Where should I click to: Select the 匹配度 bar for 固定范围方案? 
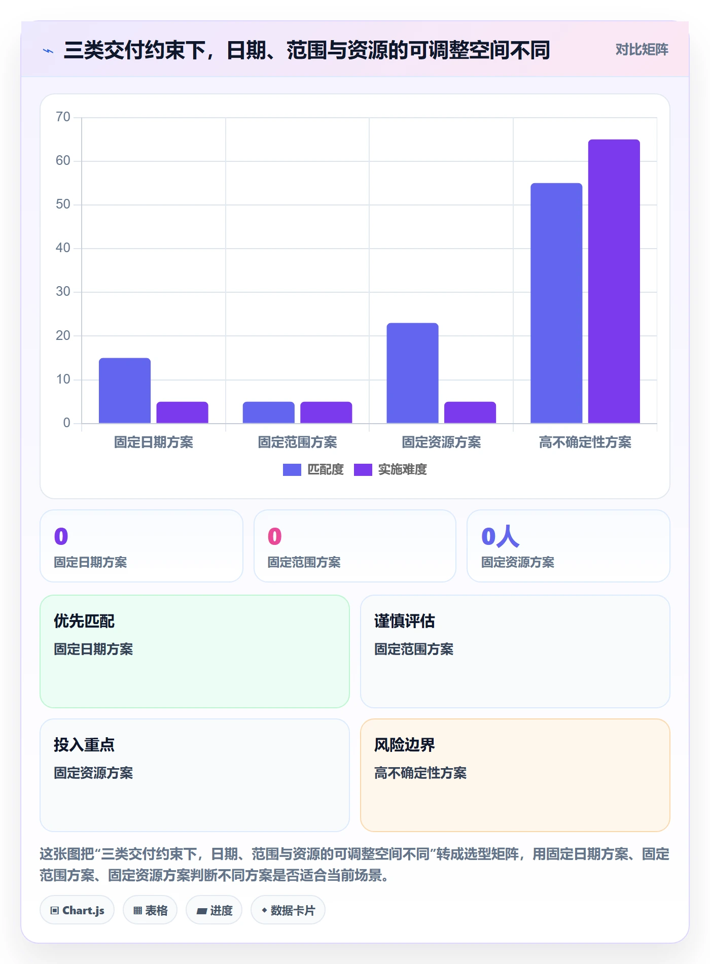(269, 412)
